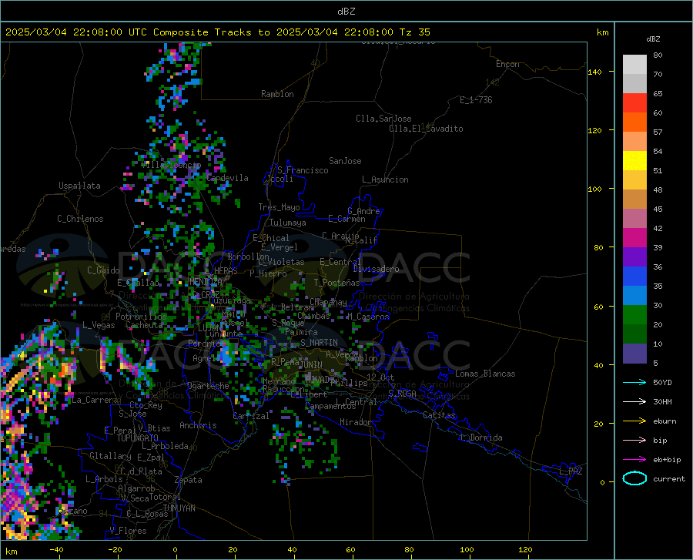Screen dimensions: 693x560
Task: Click the 'eb+bip' legend label
Action: 667,460
